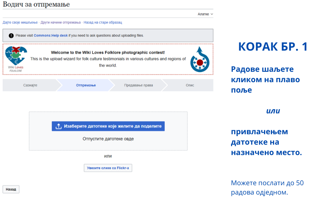Select the Отпремање step tab

86,85
